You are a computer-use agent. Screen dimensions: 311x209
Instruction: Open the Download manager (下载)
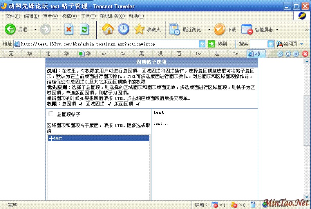tap(220, 29)
